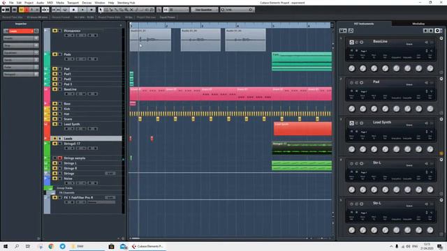Select the Hat track name

(66, 114)
